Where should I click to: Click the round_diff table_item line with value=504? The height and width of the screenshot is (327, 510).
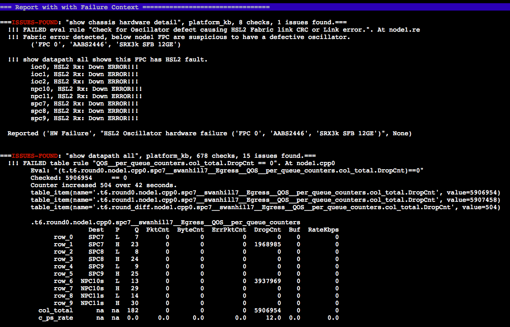(x=265, y=207)
